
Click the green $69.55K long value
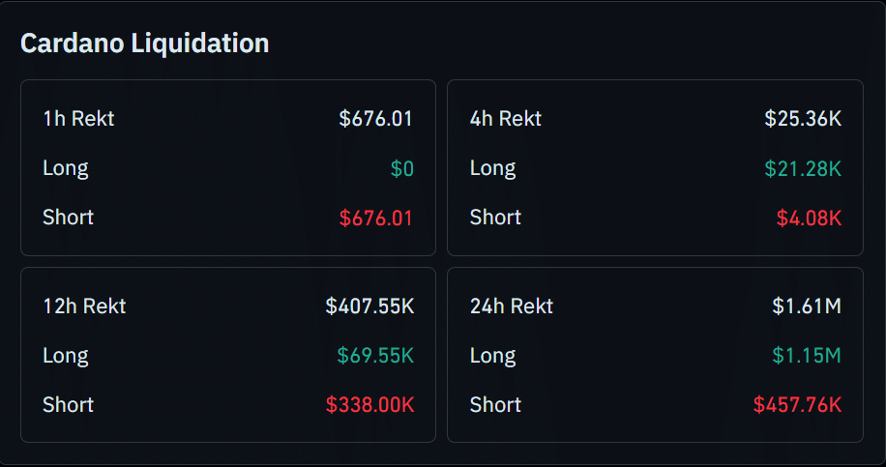375,356
